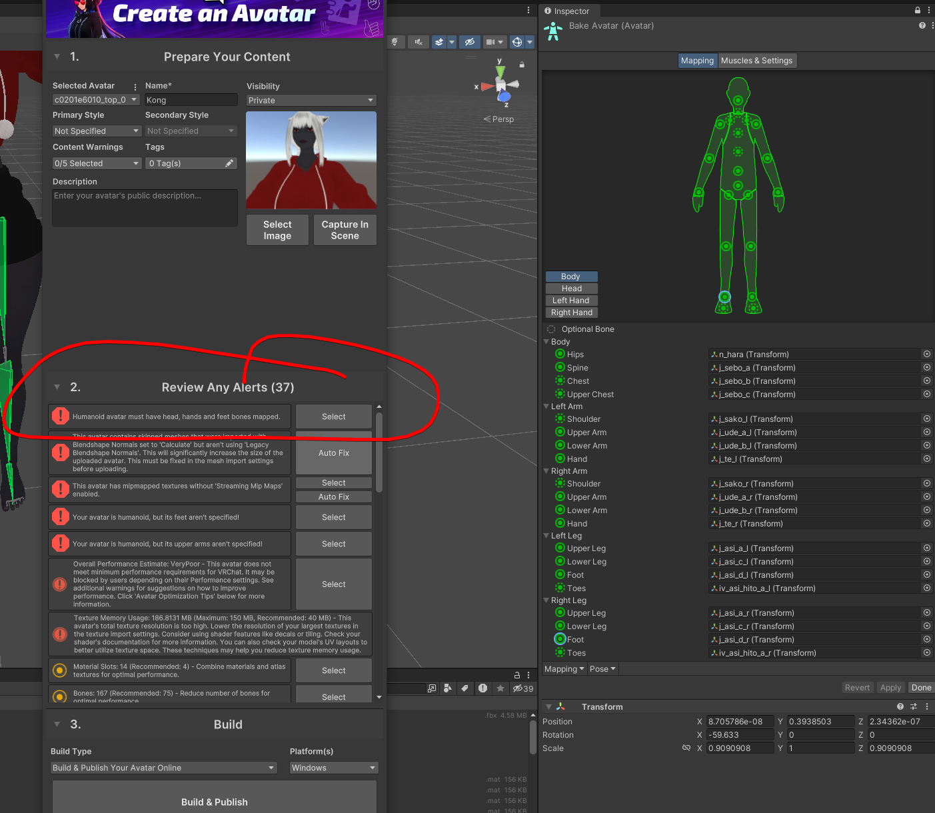Open the Mapping dropdown menu
The width and height of the screenshot is (935, 813).
pos(564,669)
